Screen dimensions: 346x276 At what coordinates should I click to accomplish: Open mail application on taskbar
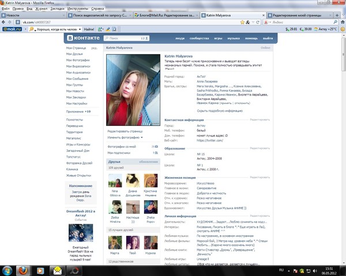[57, 270]
